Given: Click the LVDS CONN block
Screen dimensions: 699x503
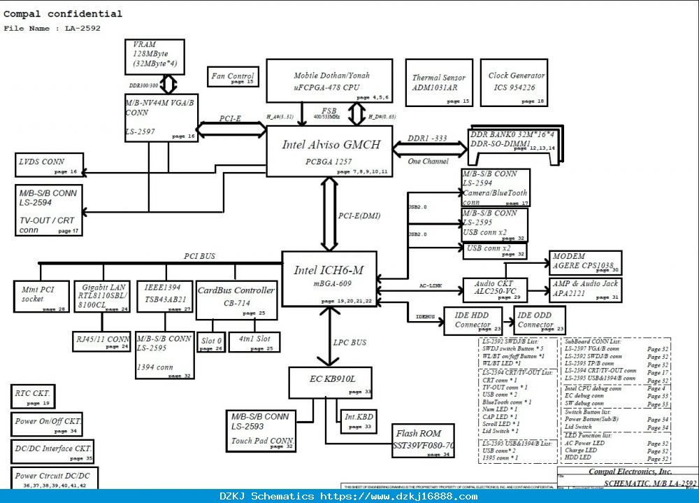Looking at the screenshot, I should click(x=50, y=164).
